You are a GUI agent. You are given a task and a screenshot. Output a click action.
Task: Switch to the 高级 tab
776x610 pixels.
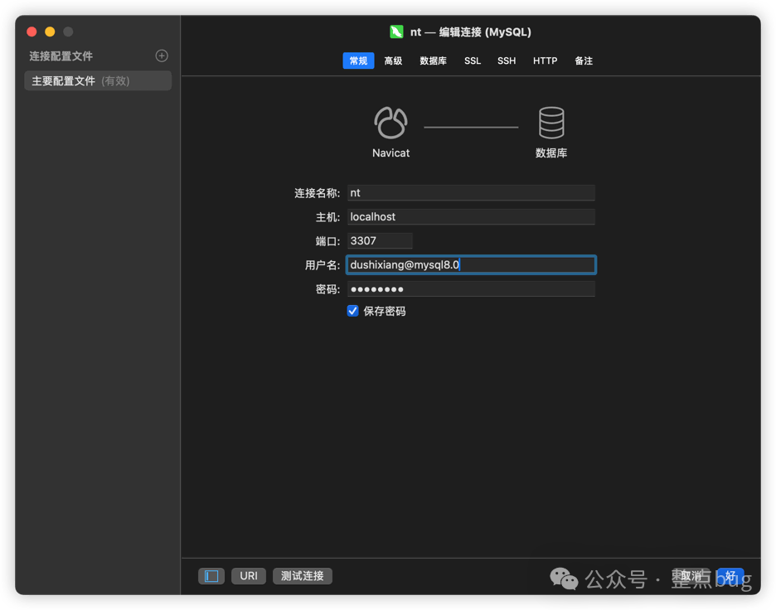tap(393, 61)
